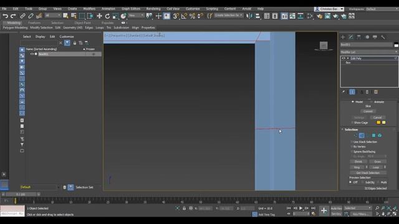Select Polygon sub-object level icon
The height and width of the screenshot is (224, 399).
[373, 136]
